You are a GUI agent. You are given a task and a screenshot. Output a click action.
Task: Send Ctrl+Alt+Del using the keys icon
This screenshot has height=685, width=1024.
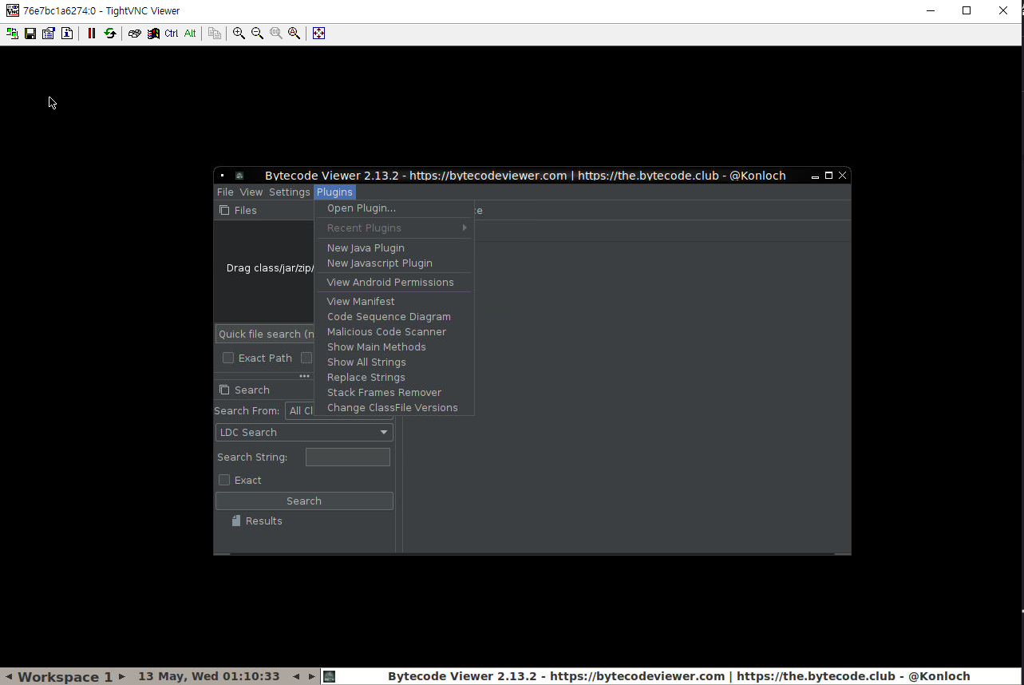coord(135,34)
